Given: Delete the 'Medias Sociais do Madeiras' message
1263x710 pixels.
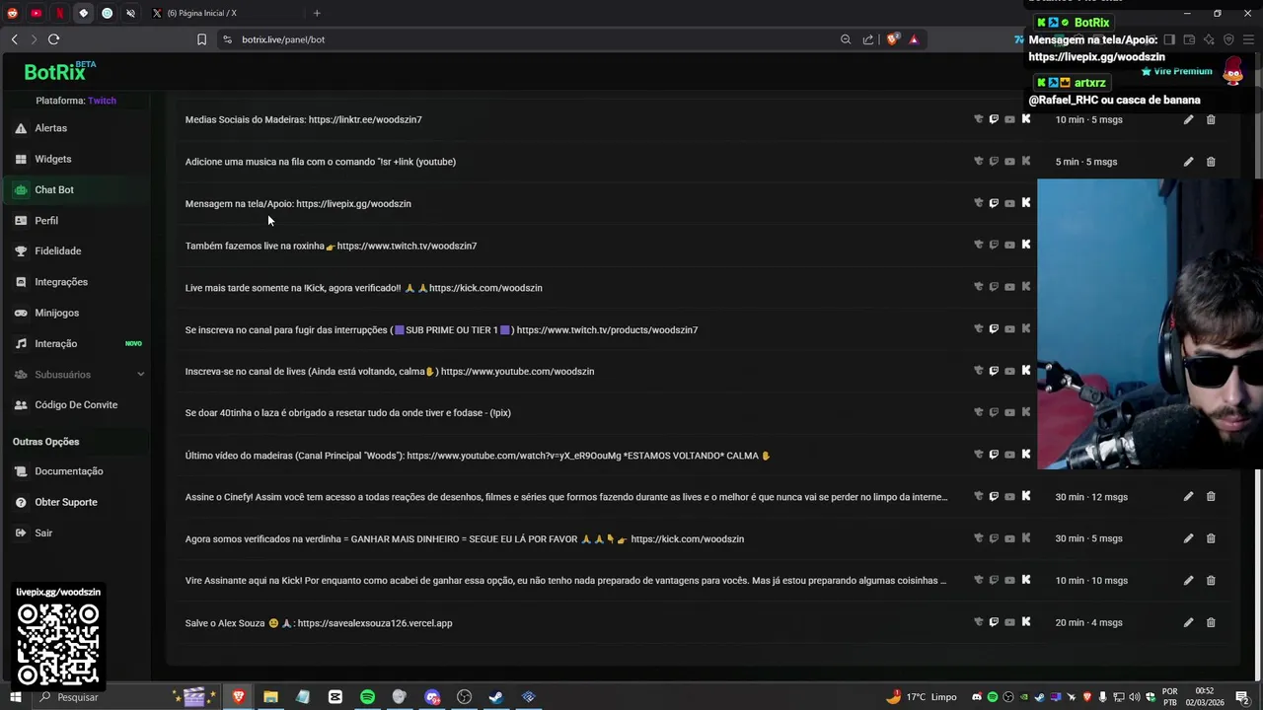Looking at the screenshot, I should 1211,119.
